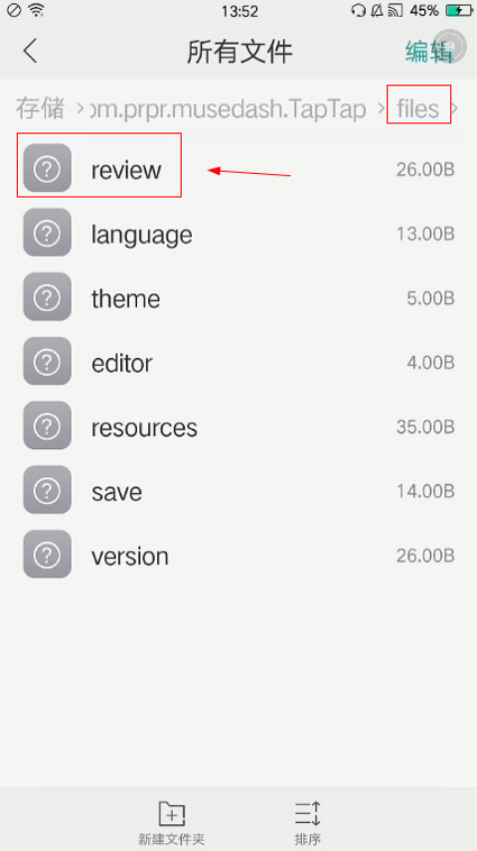This screenshot has height=851, width=477.
Task: Select the files breadcrumb segment
Action: [x=417, y=108]
